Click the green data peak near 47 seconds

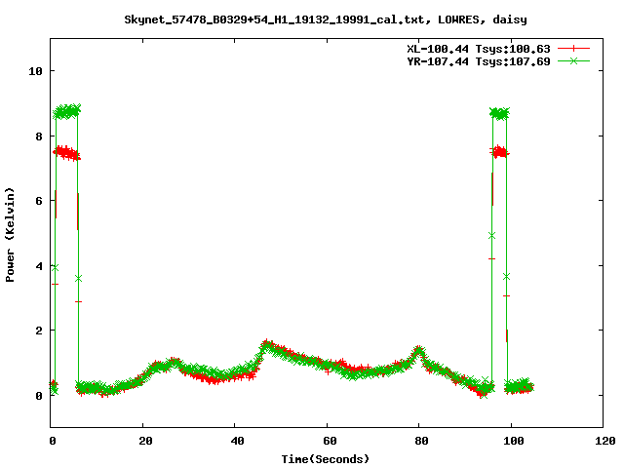click(267, 345)
